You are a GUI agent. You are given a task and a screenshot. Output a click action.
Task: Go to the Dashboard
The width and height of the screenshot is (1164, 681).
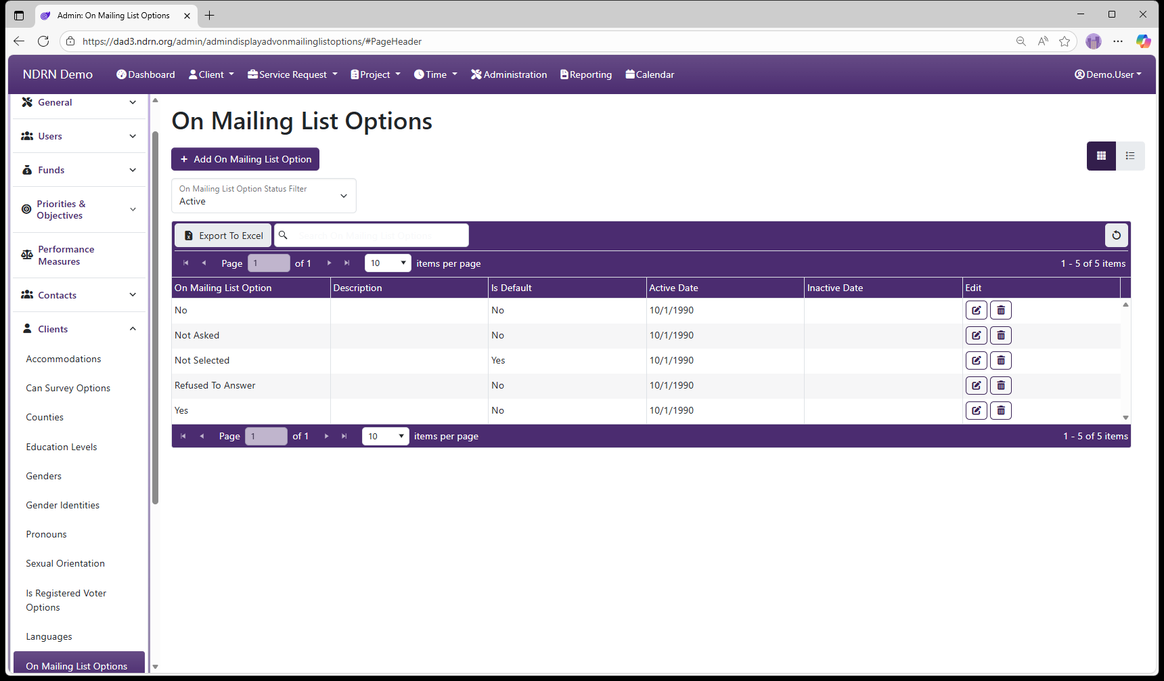click(x=145, y=74)
